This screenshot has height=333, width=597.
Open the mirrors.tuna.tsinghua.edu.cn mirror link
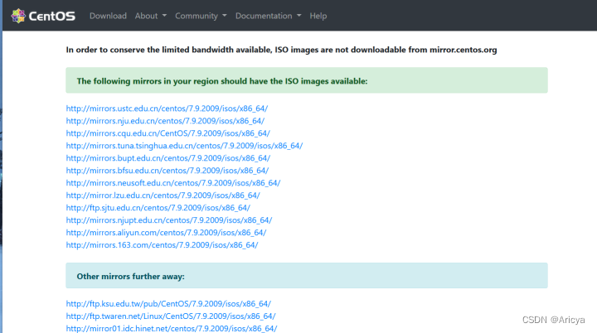coord(184,146)
